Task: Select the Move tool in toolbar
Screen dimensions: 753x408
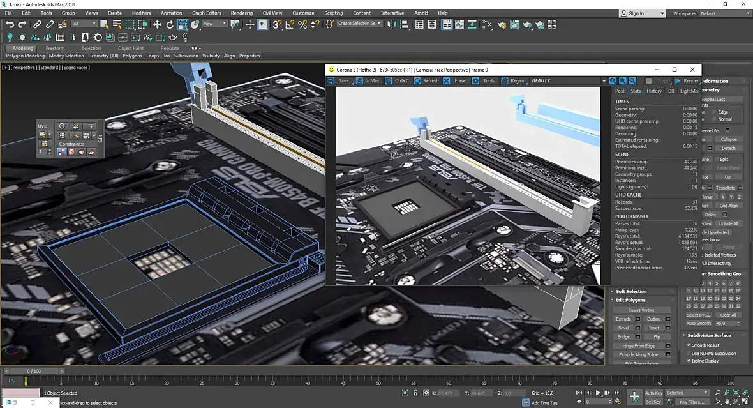Action: 157,24
